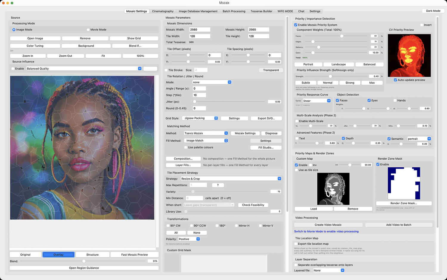Open Color Tuning

tap(35, 46)
